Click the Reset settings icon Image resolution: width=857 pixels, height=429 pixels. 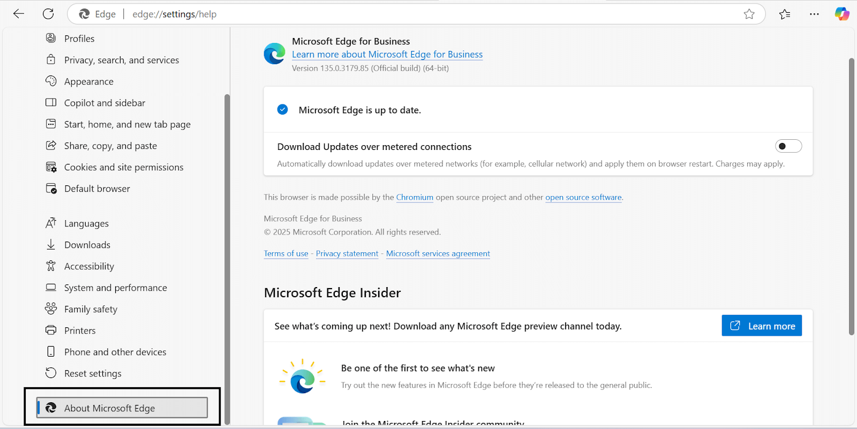coord(51,373)
